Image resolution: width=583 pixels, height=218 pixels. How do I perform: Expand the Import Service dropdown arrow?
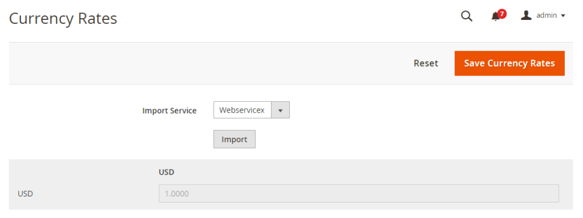click(x=281, y=110)
